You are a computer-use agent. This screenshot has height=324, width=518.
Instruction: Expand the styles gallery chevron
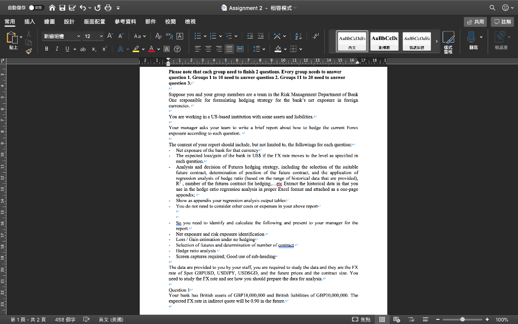tap(437, 42)
